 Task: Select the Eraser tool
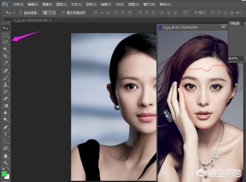(x=5, y=99)
